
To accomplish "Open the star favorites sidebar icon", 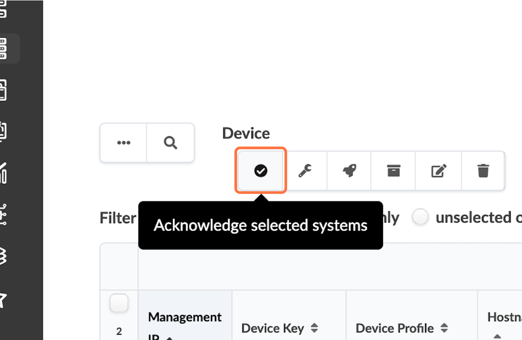I will 3,300.
